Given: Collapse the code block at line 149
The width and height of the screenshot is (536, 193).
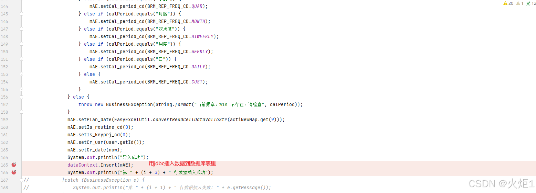Looking at the screenshot, I should 22,44.
